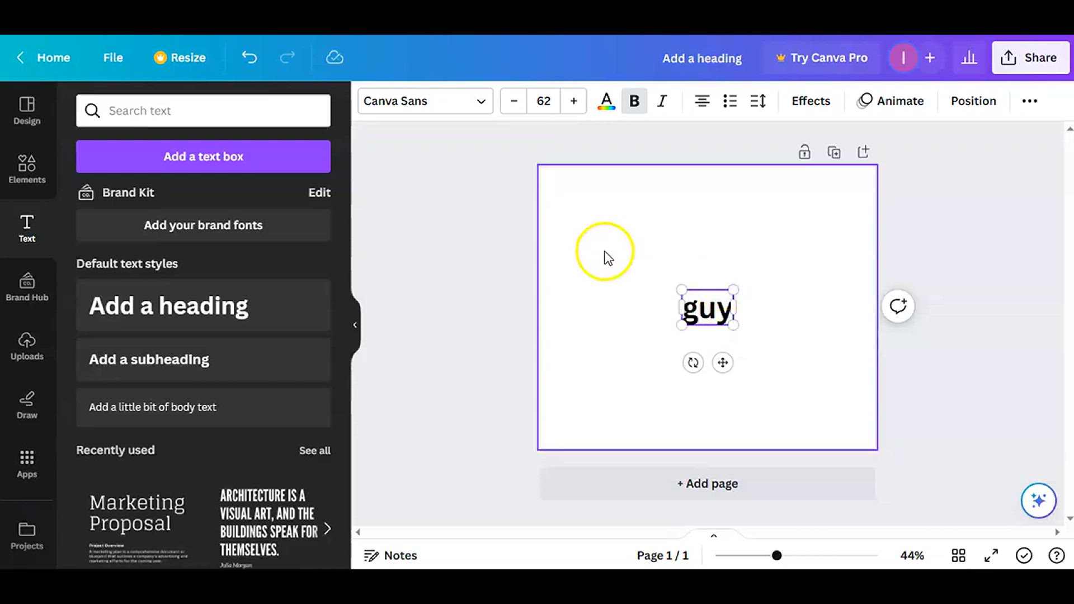Click the comment bubble button beside canvas

pyautogui.click(x=898, y=306)
